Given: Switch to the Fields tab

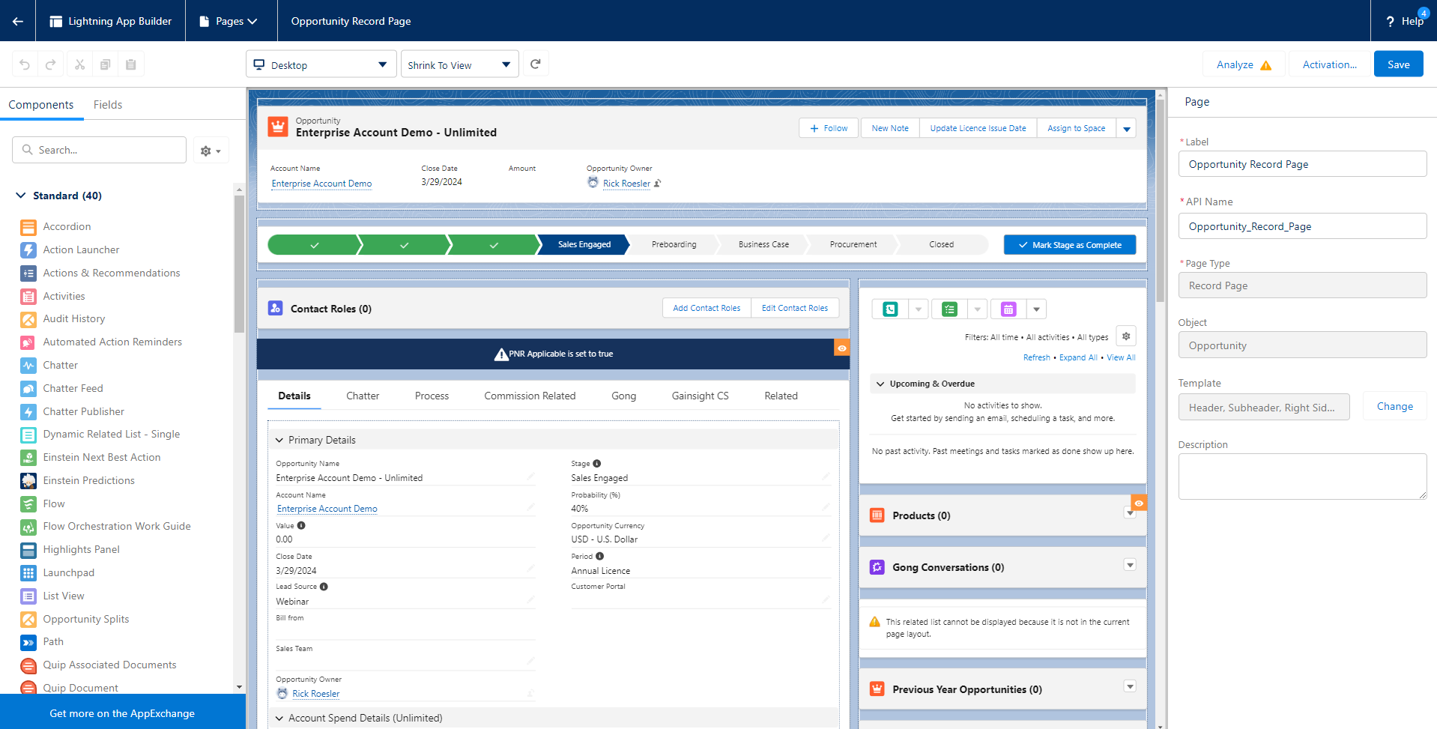Looking at the screenshot, I should (x=108, y=105).
